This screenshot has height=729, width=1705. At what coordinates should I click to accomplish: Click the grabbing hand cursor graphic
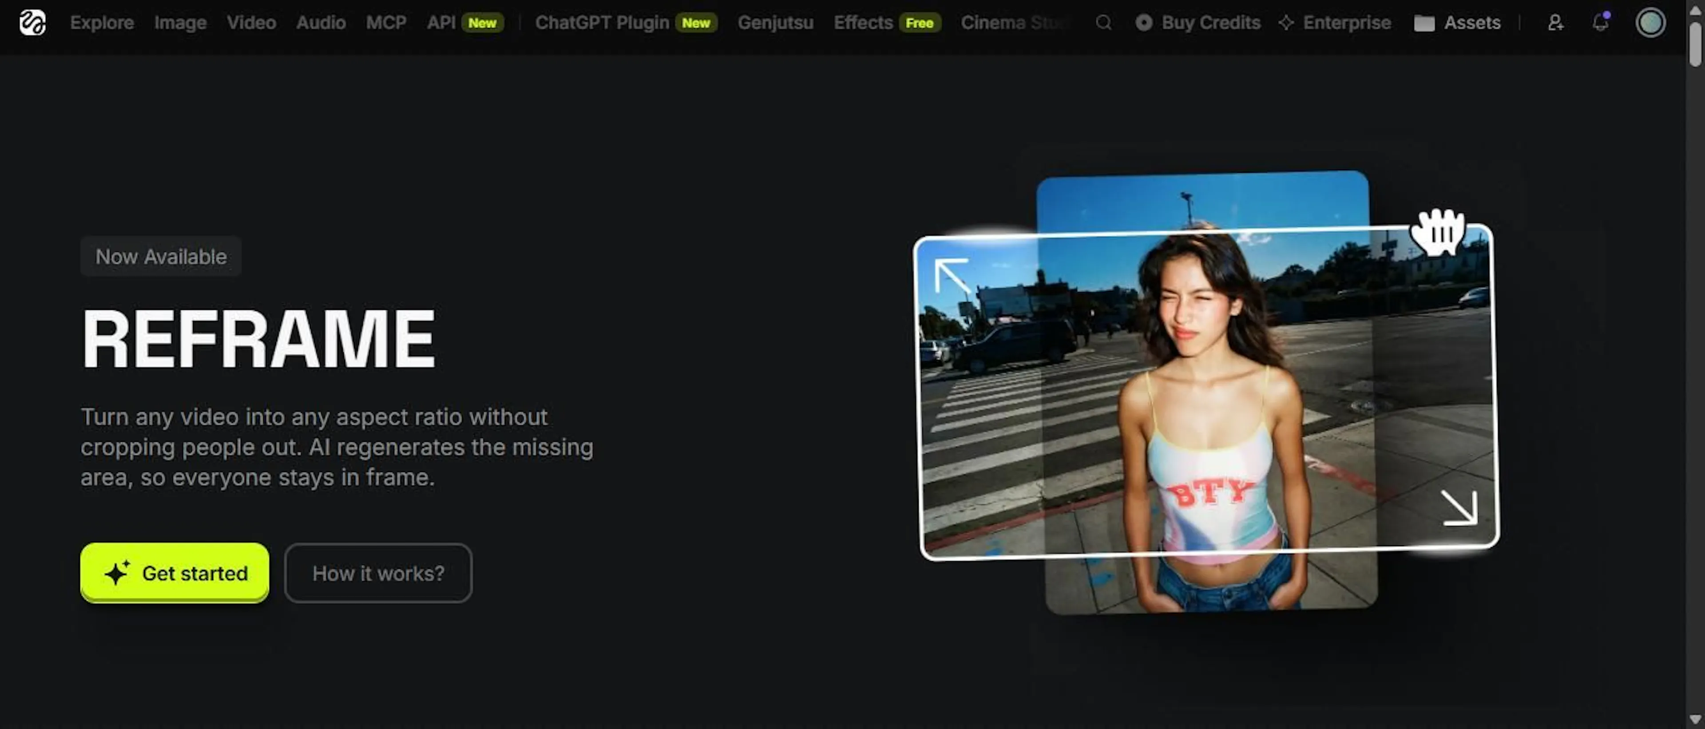pyautogui.click(x=1438, y=232)
